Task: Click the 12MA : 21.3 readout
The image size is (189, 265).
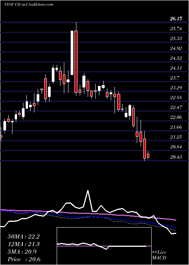Action: tap(23, 244)
